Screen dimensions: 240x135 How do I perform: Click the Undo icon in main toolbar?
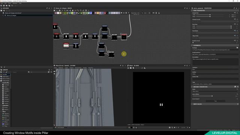click(x=12, y=6)
